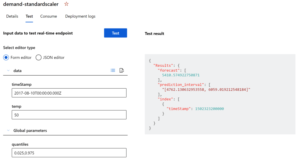This screenshot has height=162, width=300.
Task: Focus the timeStamp input field
Action: [x=69, y=93]
